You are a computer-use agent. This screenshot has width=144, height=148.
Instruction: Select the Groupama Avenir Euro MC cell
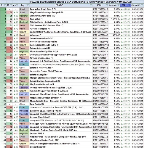[x=61, y=16]
